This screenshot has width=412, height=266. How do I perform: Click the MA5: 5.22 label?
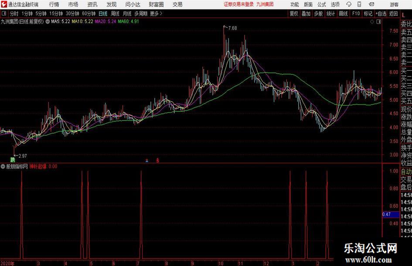pos(61,21)
